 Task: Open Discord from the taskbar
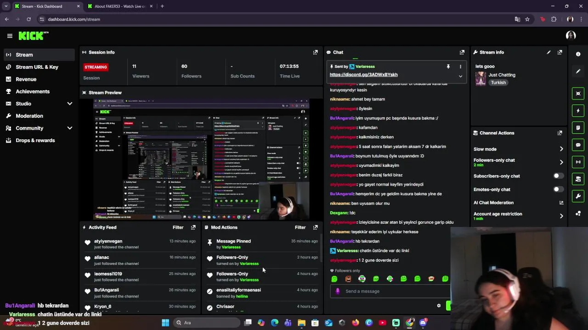tap(423, 323)
